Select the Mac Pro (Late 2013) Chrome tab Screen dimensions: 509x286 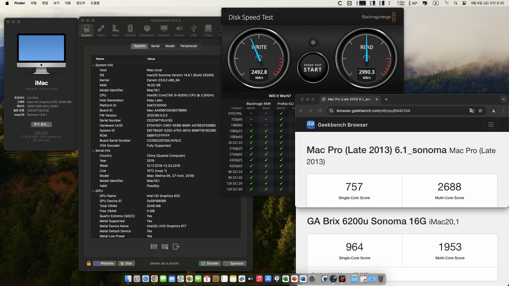(350, 99)
